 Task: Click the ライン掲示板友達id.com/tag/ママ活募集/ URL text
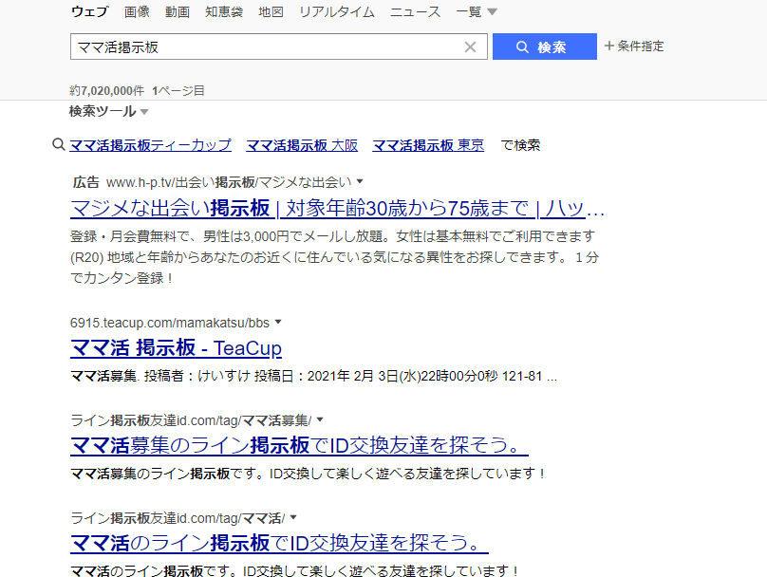point(191,420)
